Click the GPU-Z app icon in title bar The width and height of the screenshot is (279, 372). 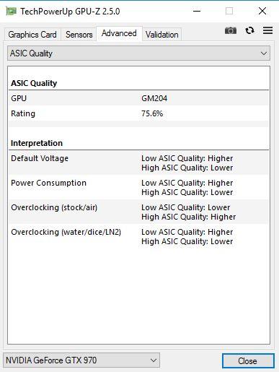pos(11,11)
